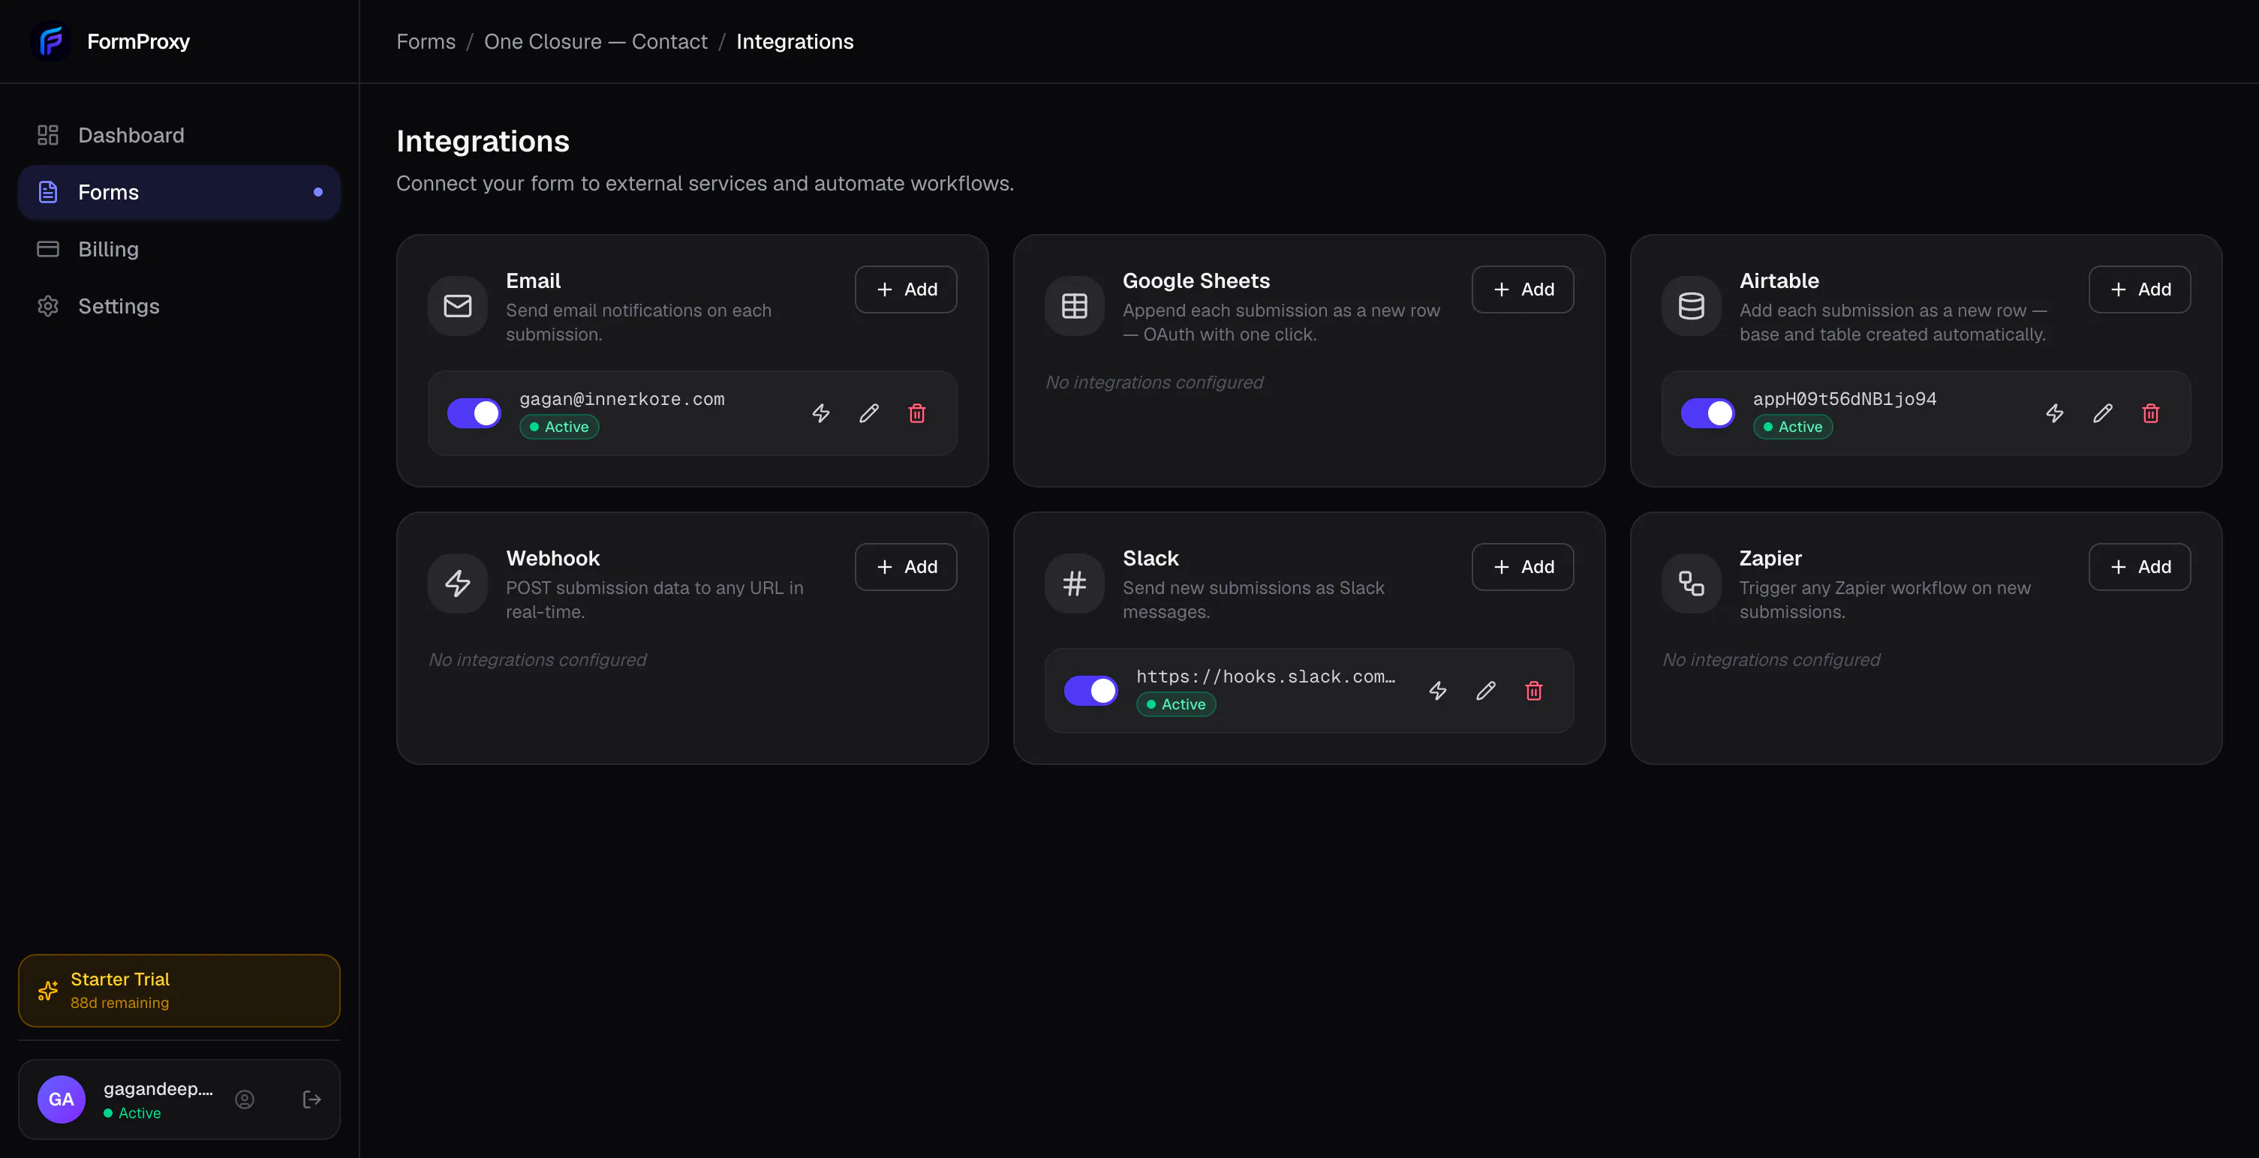Screen dimensions: 2259x1158
Task: Click the FormProxy logo icon
Action: [x=52, y=41]
